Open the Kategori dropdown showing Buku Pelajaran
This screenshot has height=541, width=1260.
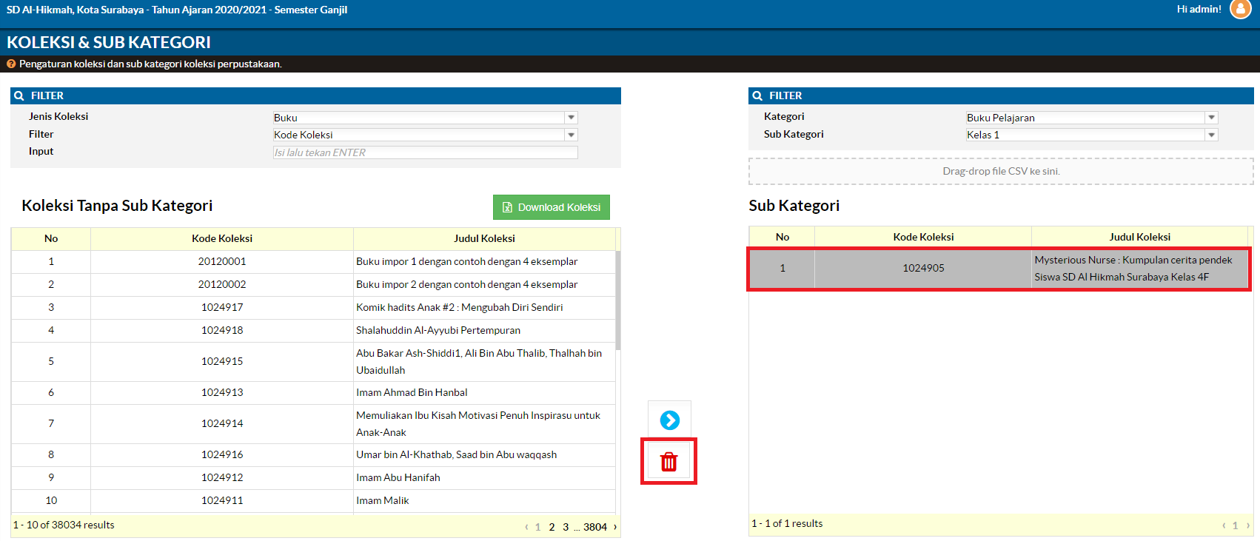1091,118
